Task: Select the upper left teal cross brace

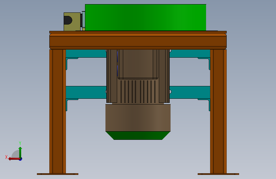Action: (86, 54)
